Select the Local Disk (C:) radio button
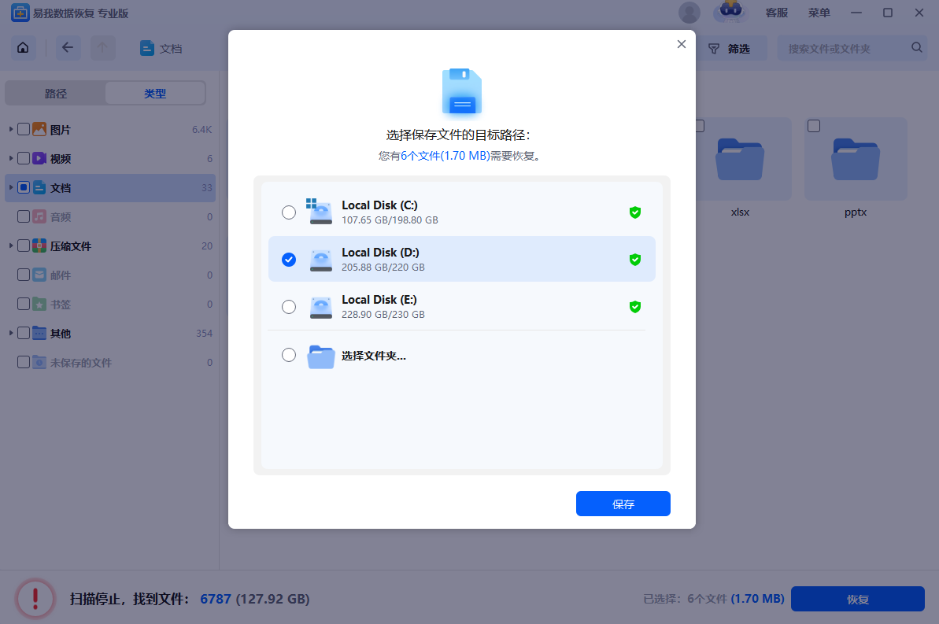 click(x=289, y=212)
